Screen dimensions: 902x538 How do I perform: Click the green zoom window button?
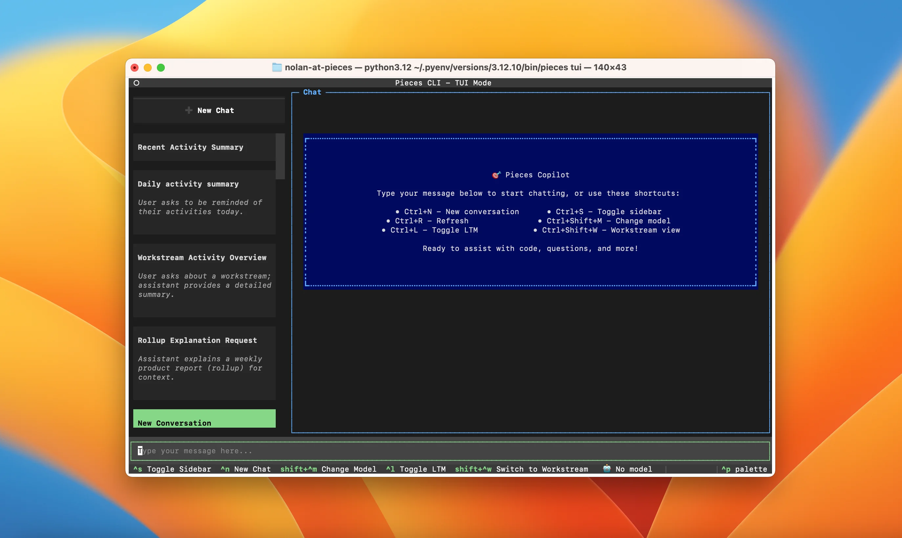(161, 68)
